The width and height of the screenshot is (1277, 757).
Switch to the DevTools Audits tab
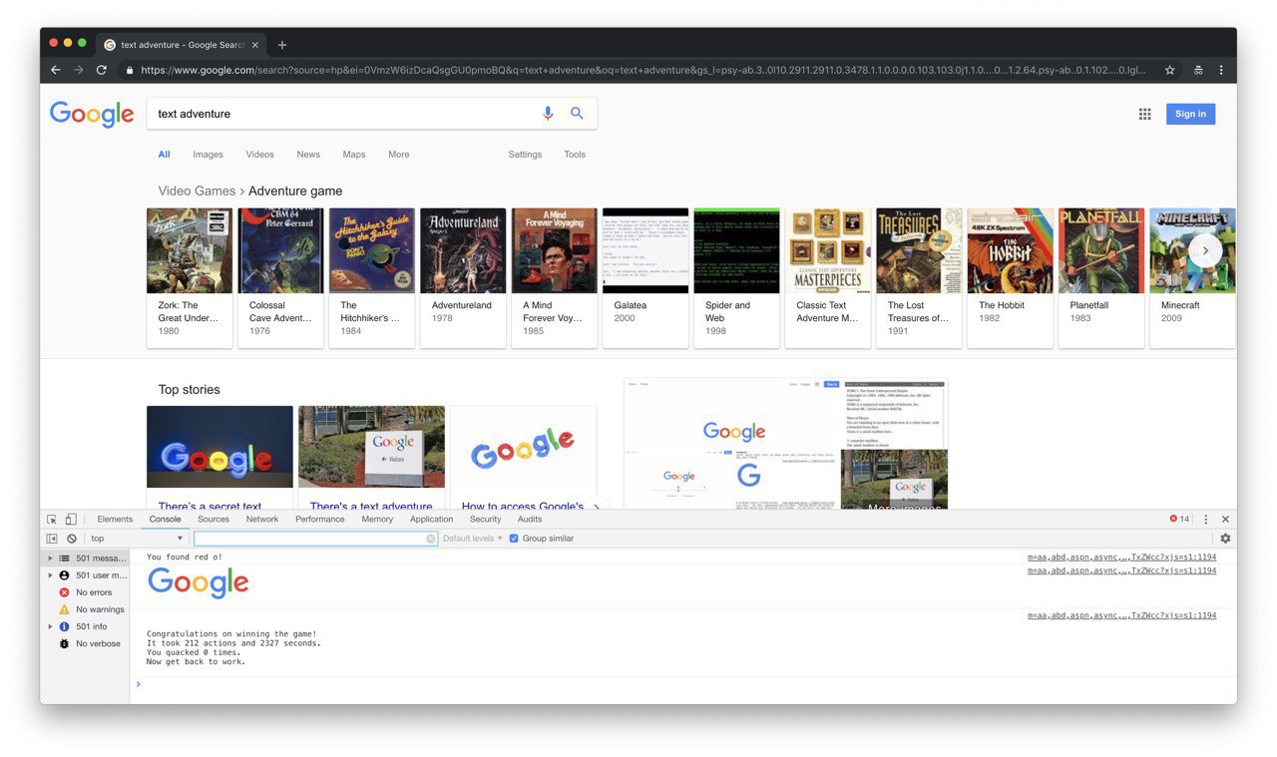pos(530,519)
